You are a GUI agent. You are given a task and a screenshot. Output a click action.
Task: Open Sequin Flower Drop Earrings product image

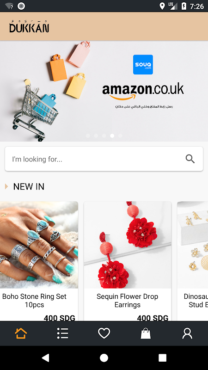click(128, 245)
